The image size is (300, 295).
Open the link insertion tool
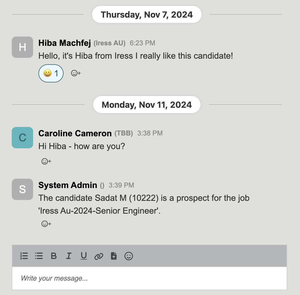pos(98,256)
